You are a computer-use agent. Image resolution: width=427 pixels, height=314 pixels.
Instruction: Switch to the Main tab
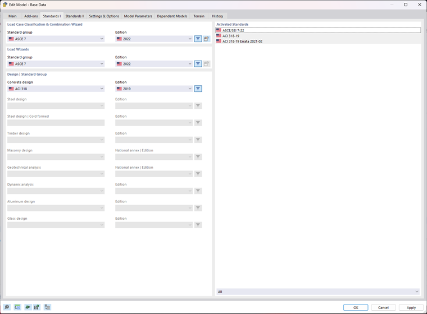pos(12,16)
